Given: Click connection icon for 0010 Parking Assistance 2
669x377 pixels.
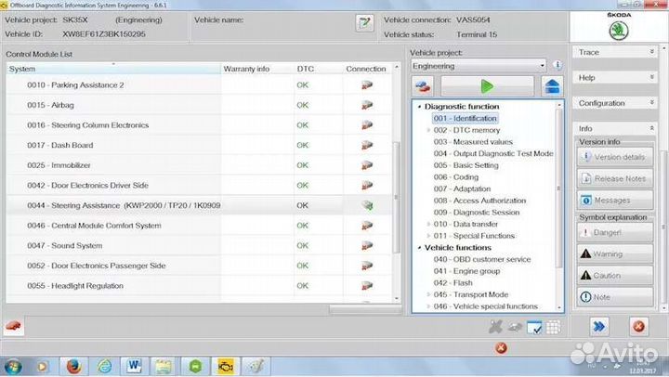Looking at the screenshot, I should point(367,84).
